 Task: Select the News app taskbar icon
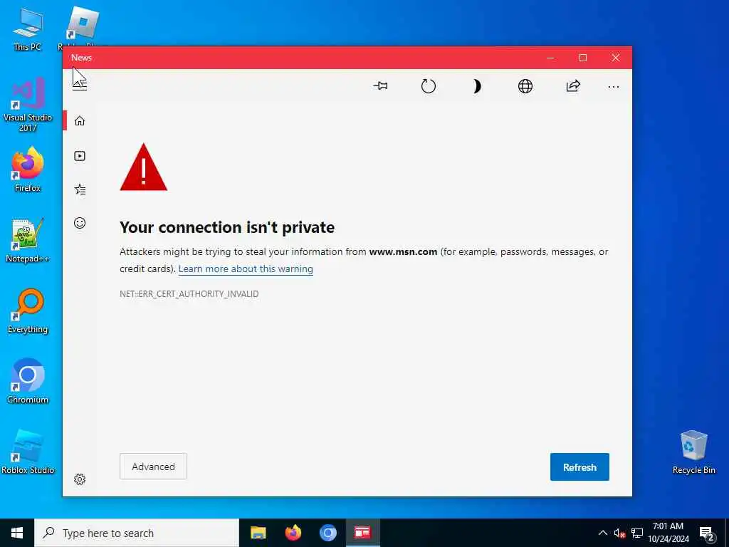tap(362, 533)
